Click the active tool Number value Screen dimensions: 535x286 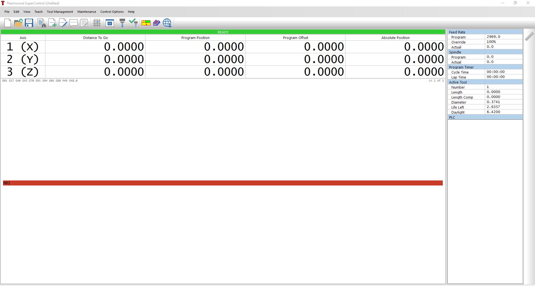click(504, 87)
